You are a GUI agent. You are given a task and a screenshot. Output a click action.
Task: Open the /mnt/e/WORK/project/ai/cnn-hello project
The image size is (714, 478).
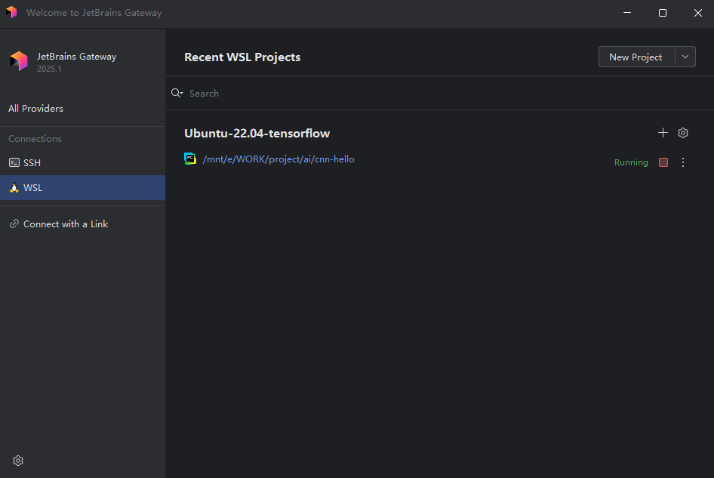pyautogui.click(x=279, y=159)
